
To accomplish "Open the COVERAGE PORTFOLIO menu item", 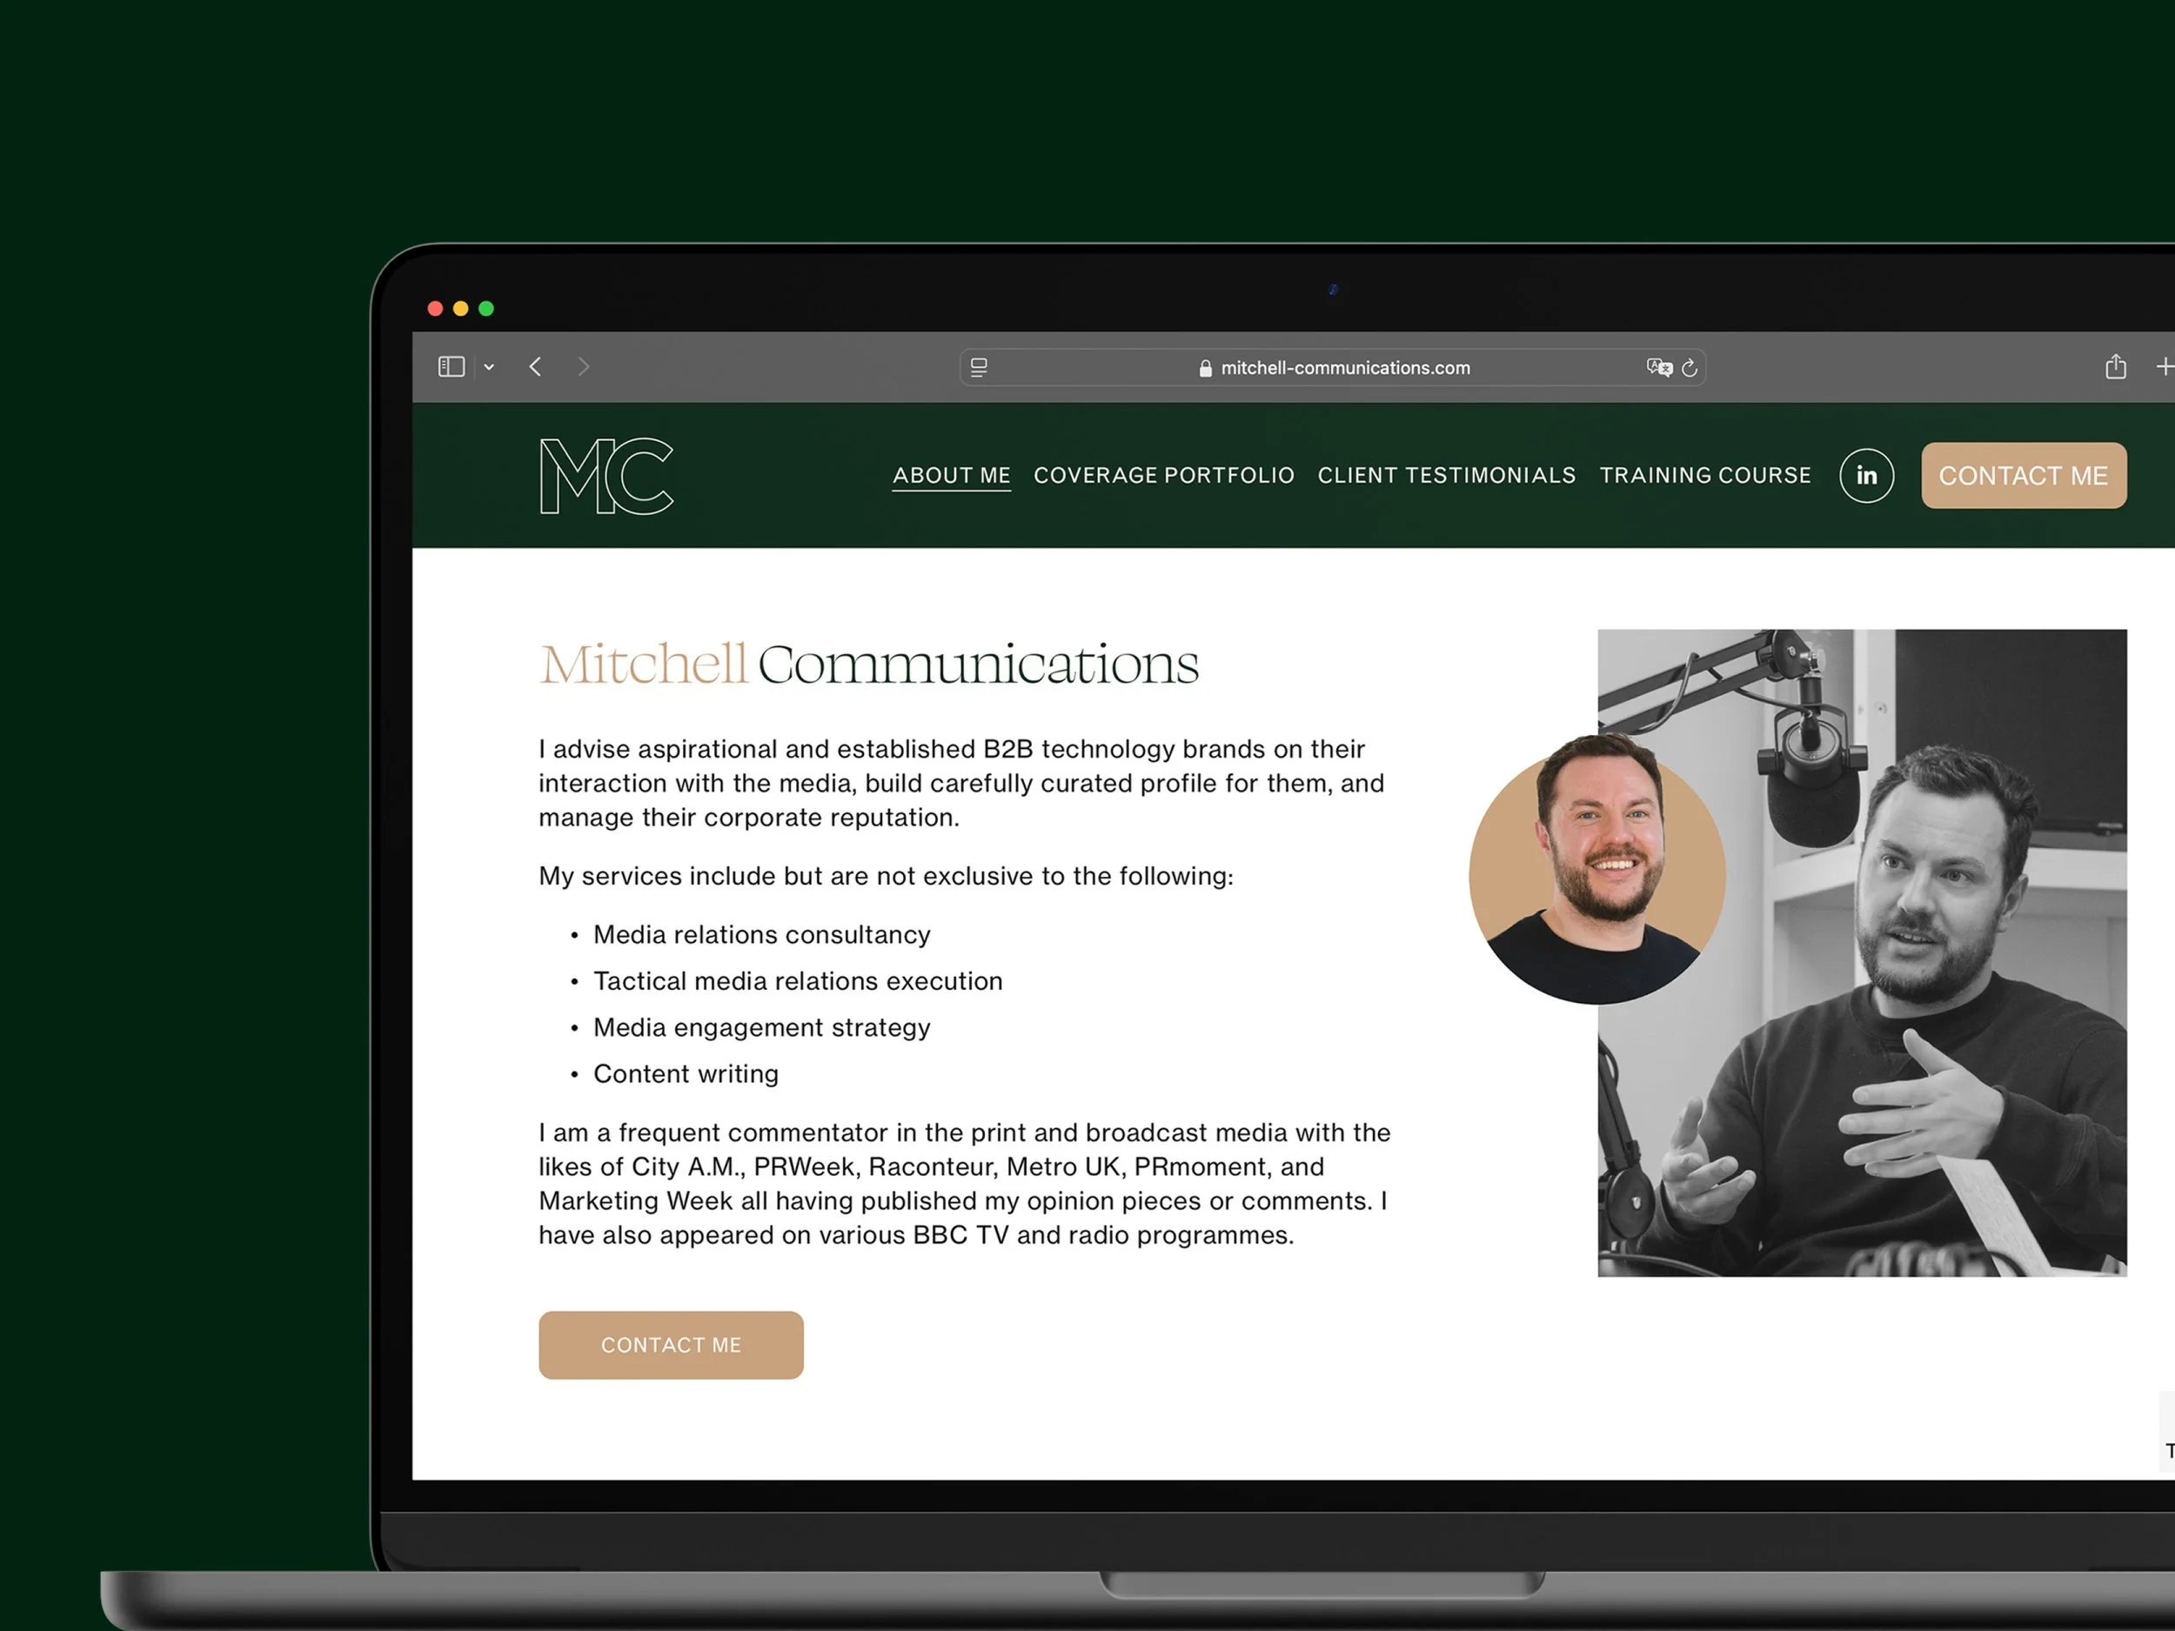I will (x=1163, y=475).
